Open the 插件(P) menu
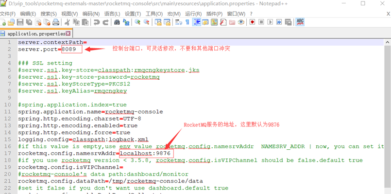 215,14
